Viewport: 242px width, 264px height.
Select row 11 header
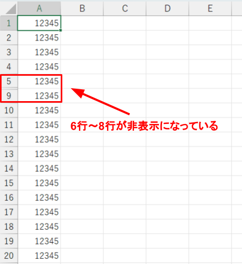click(x=9, y=125)
